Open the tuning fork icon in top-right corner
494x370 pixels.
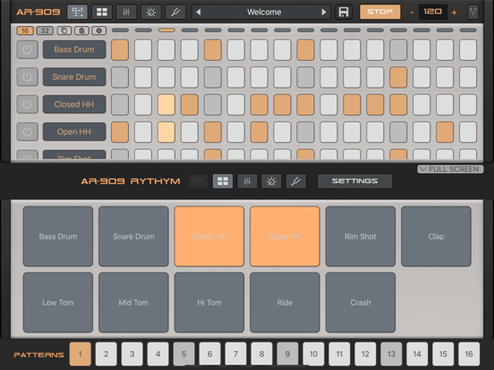[473, 12]
